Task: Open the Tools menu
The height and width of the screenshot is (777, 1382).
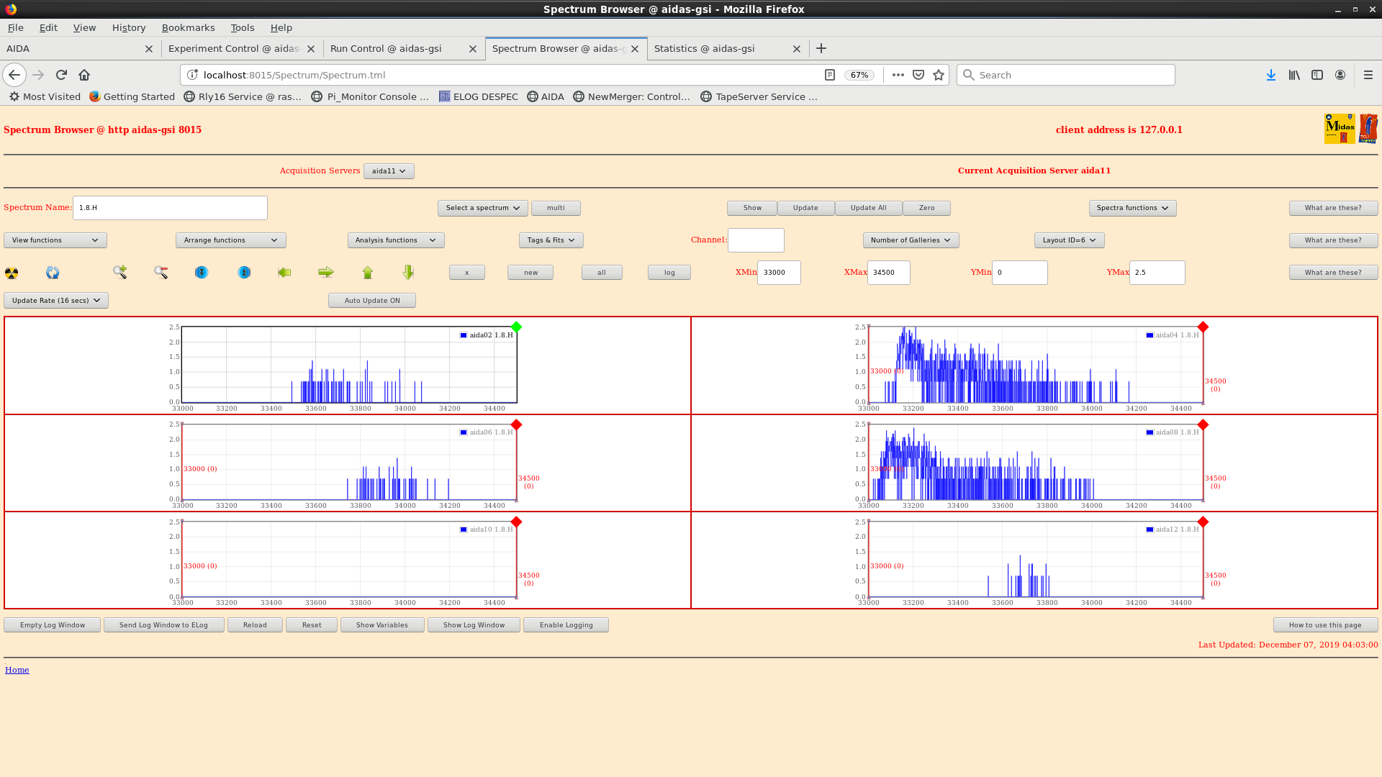Action: point(243,27)
